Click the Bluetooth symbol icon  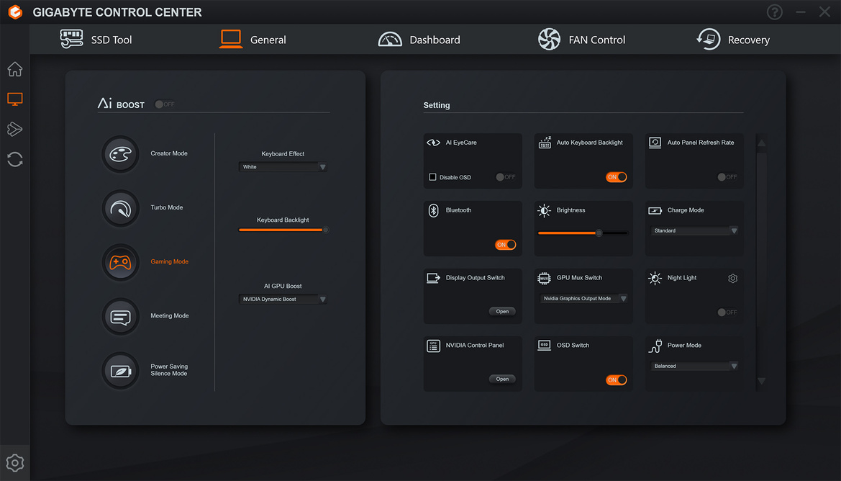coord(433,210)
